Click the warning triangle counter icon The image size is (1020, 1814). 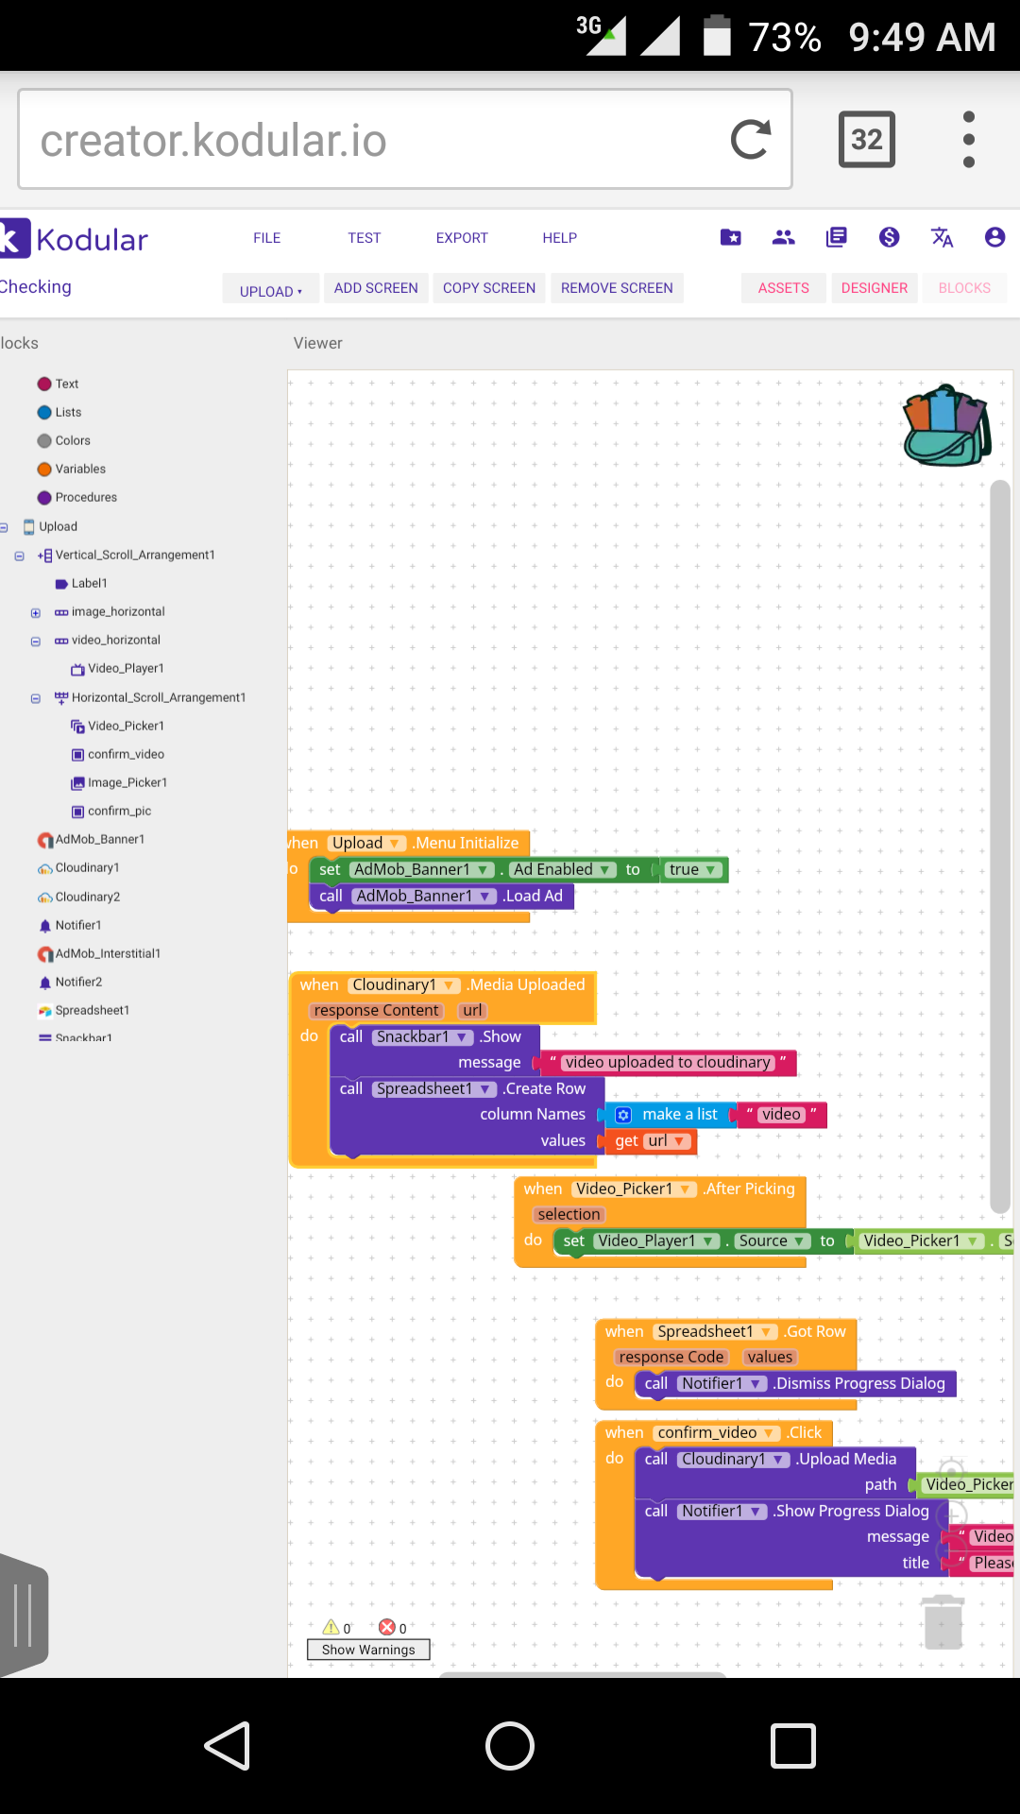click(x=331, y=1627)
